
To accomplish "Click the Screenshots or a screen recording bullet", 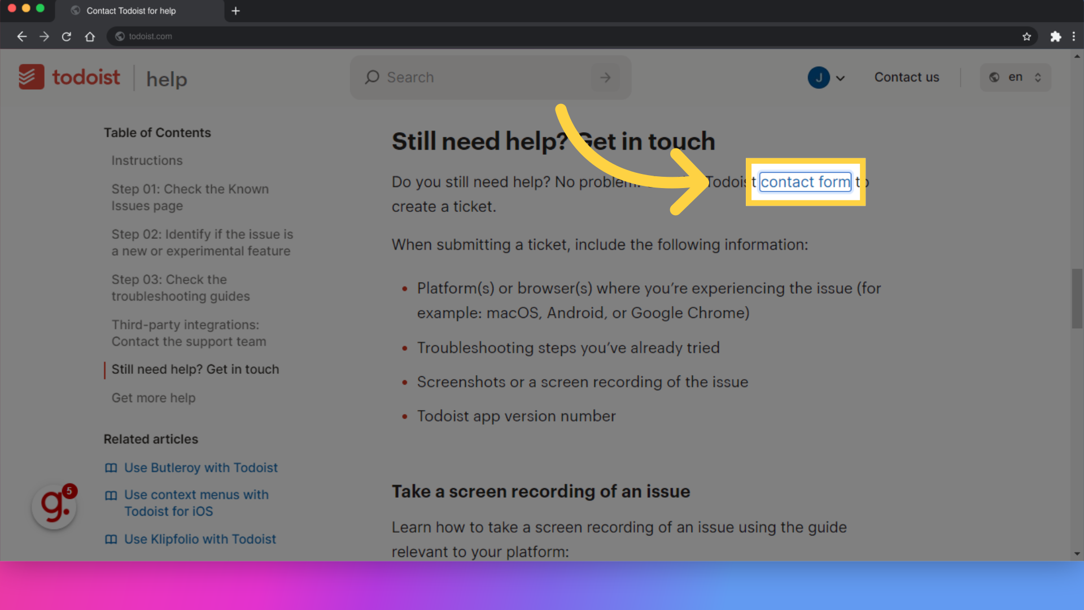I will [x=583, y=382].
